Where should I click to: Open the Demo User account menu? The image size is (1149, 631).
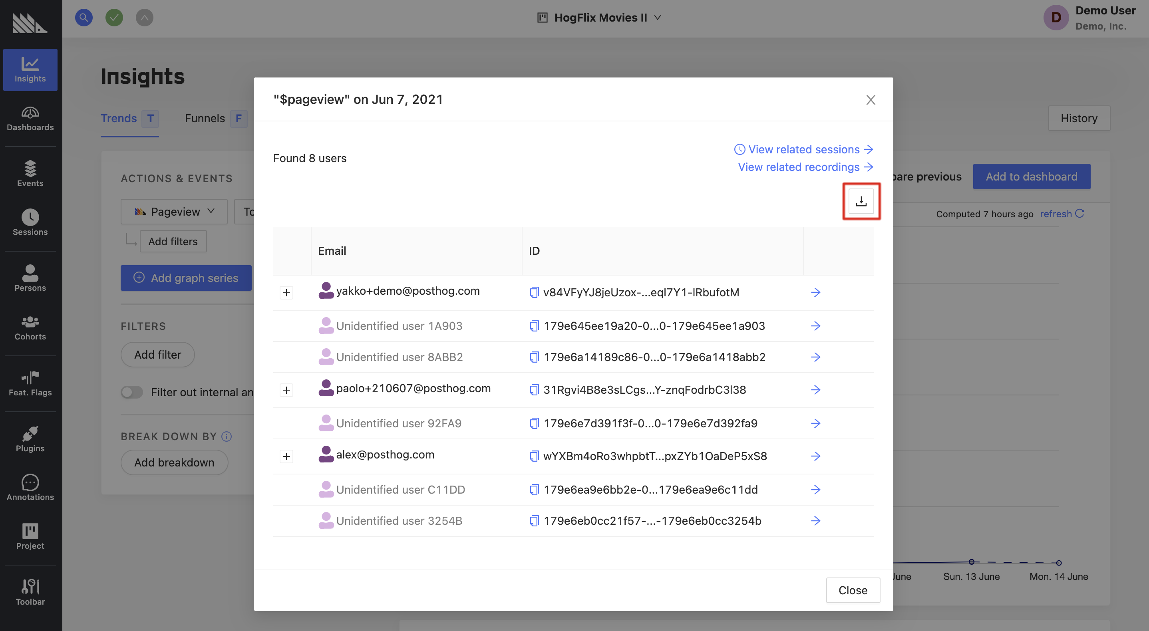click(1090, 18)
